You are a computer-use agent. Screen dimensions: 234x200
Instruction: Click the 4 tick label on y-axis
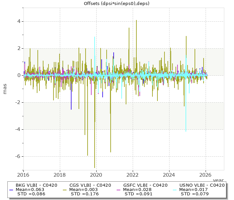(19, 21)
